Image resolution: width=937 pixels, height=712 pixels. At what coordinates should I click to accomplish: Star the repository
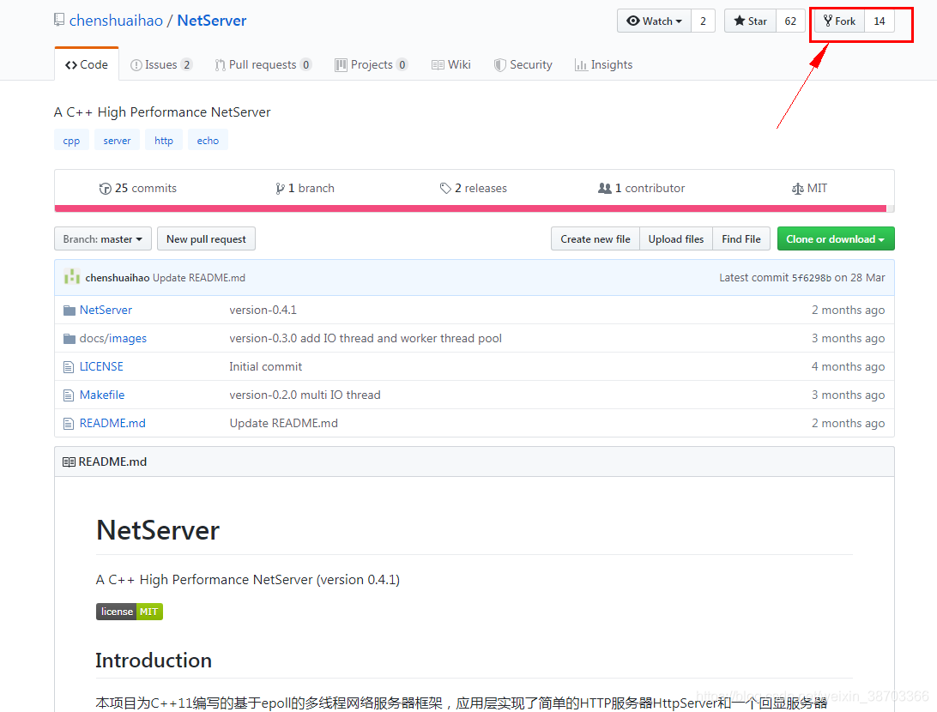(x=751, y=21)
